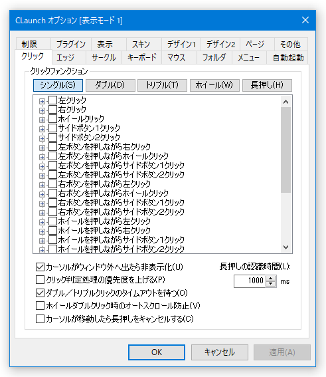Expand 右ボタンを押しながらホイールクリック node

pyautogui.click(x=42, y=195)
